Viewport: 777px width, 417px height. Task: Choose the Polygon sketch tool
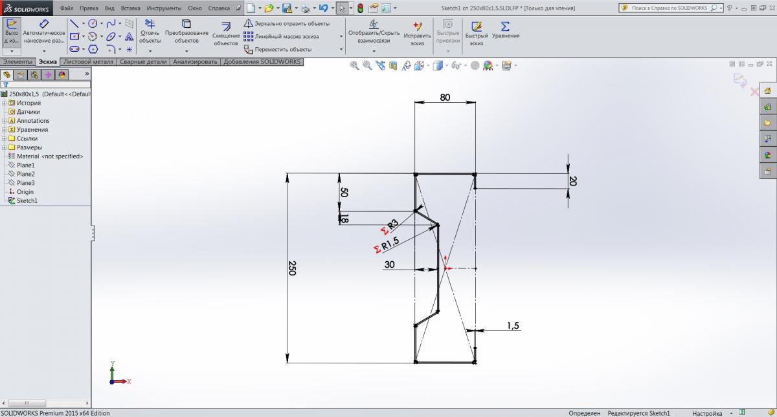[x=93, y=49]
